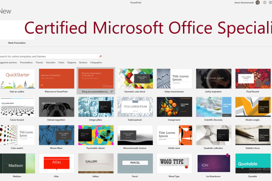Open the user account avatar
Screen dimensions: 272x181
[x=258, y=2]
